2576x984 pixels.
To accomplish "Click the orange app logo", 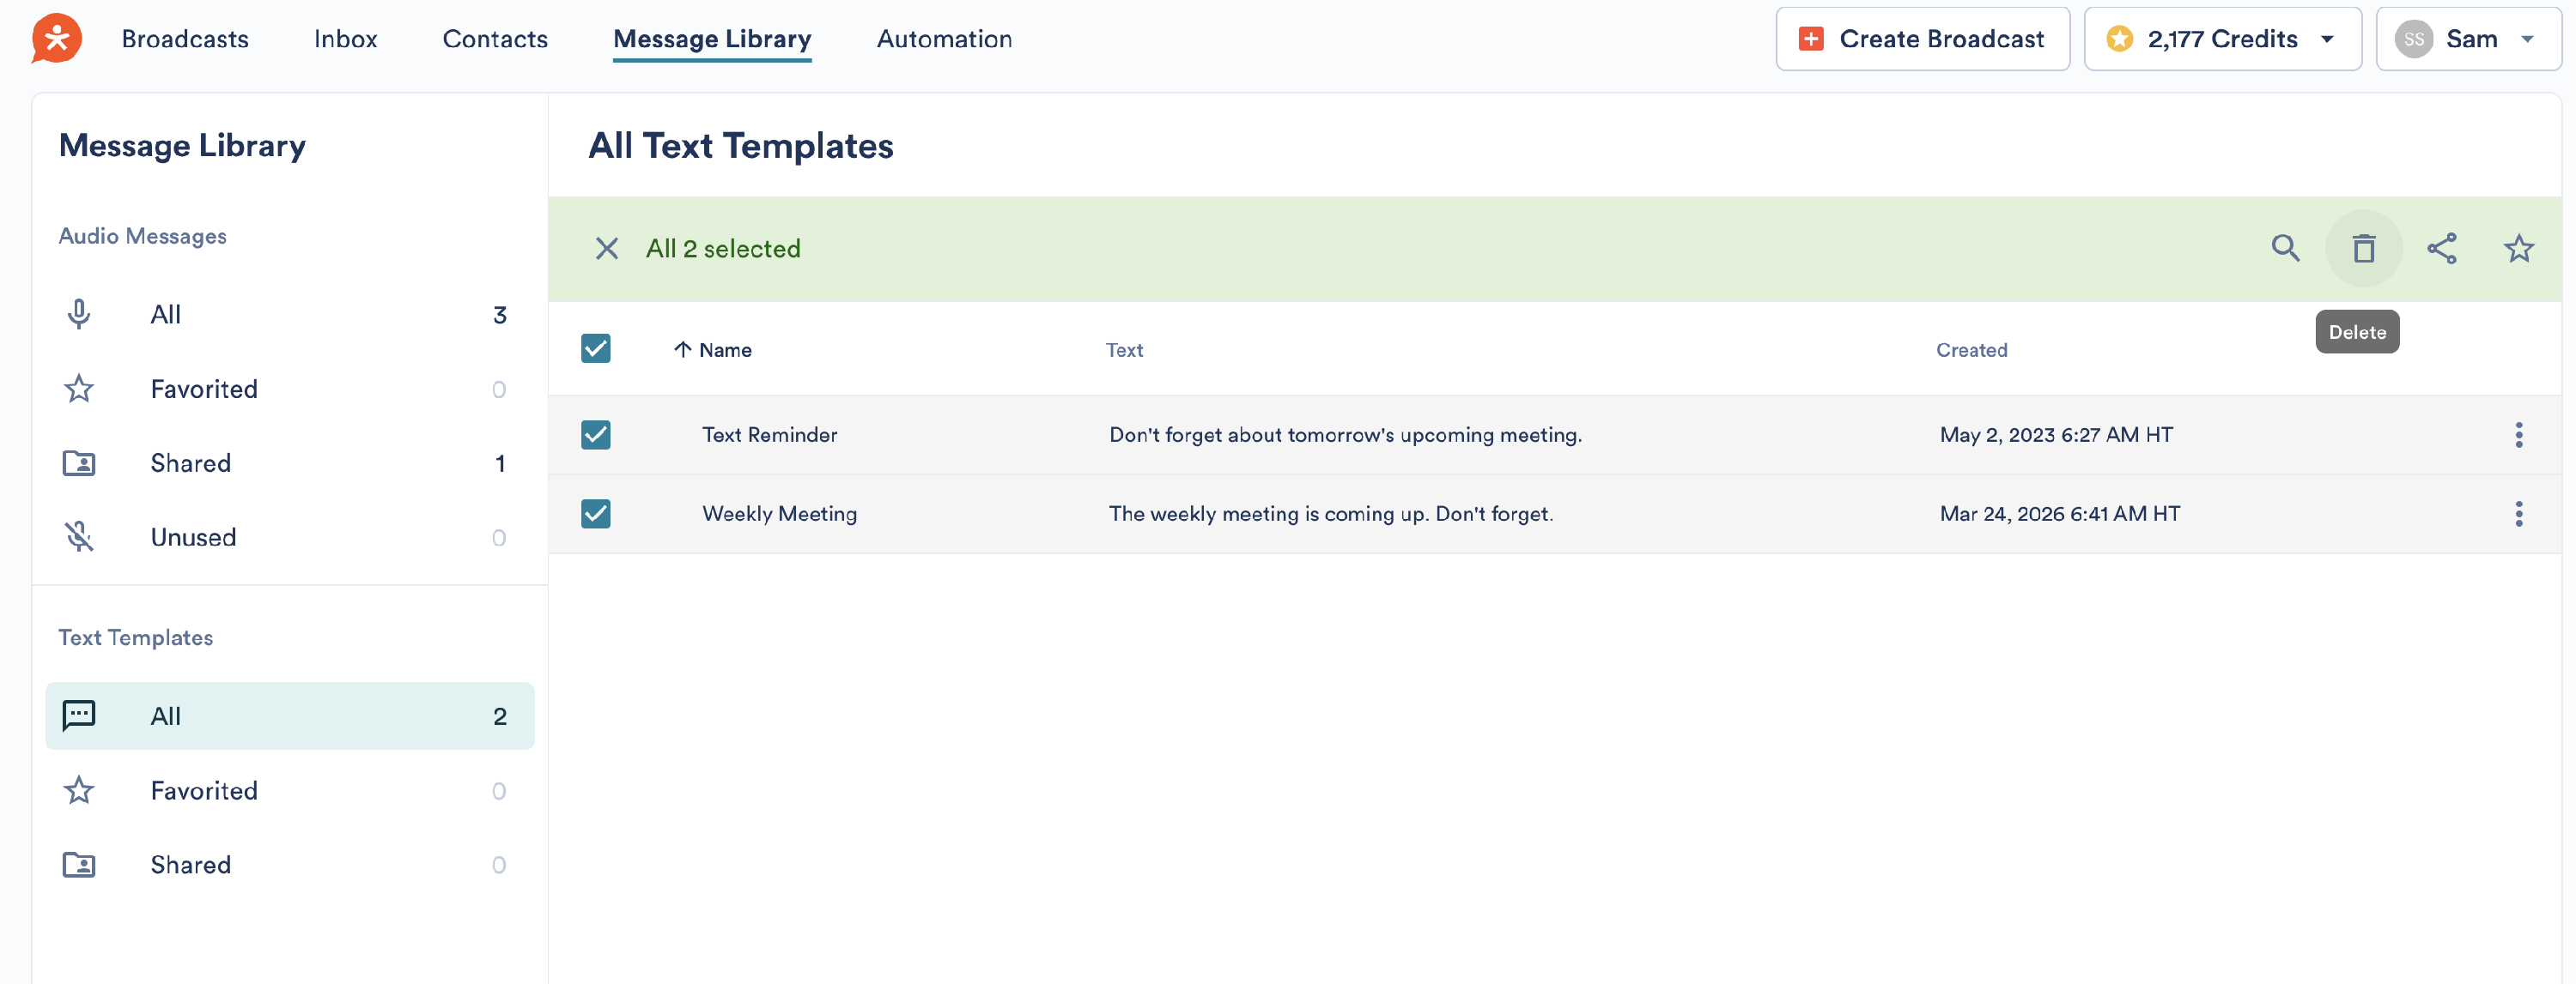I will coord(56,39).
